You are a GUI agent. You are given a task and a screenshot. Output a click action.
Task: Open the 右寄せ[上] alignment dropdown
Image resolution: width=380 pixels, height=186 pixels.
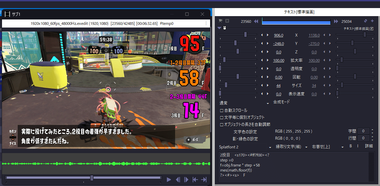point(328,147)
